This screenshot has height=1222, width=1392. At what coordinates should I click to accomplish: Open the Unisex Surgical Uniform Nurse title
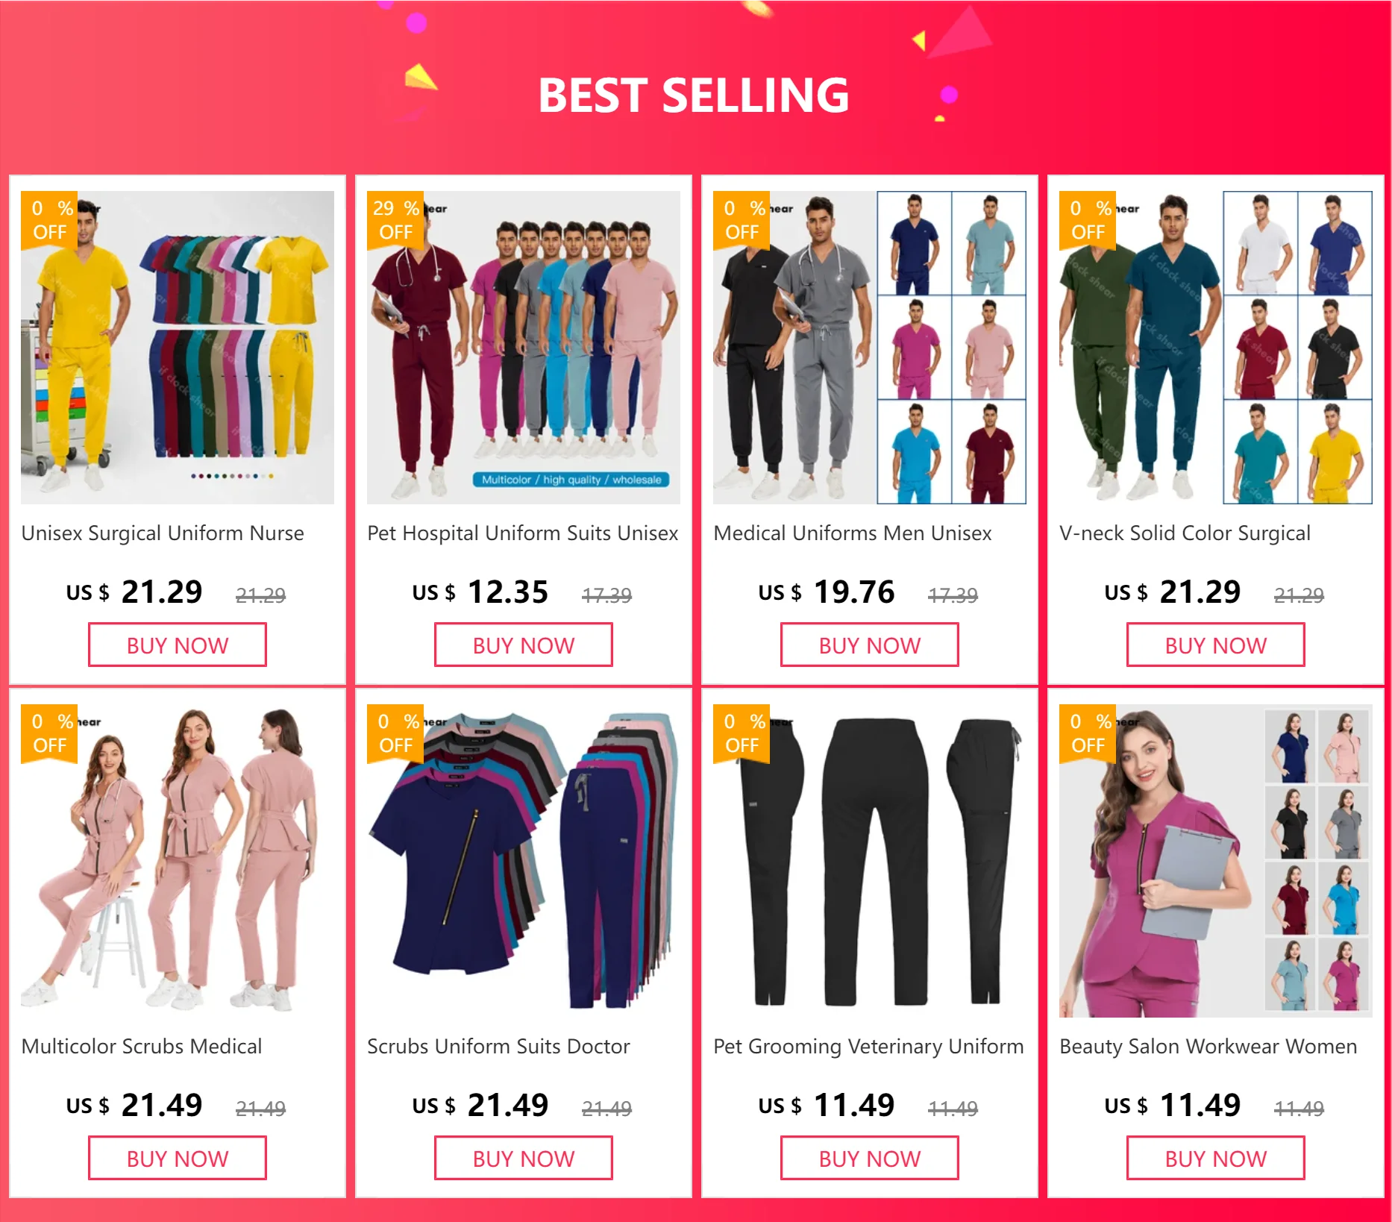click(x=163, y=533)
